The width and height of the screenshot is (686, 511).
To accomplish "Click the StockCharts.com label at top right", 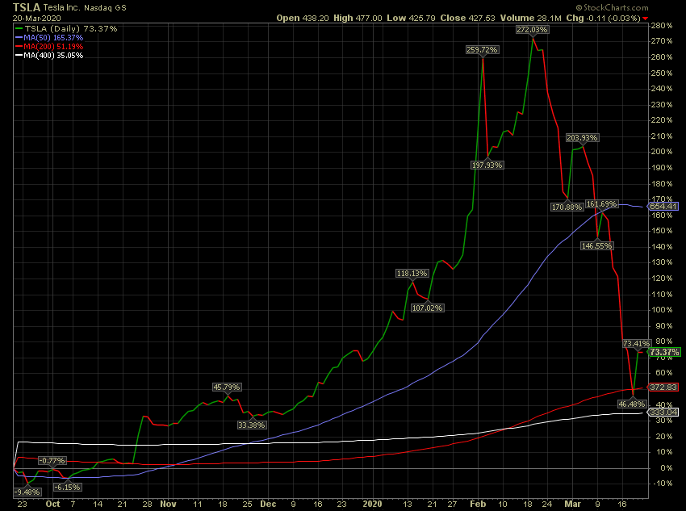I will 612,7.
